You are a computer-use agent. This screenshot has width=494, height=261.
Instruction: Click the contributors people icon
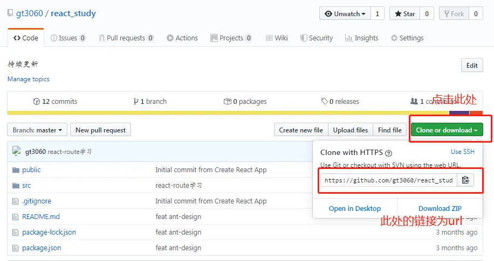pyautogui.click(x=414, y=101)
